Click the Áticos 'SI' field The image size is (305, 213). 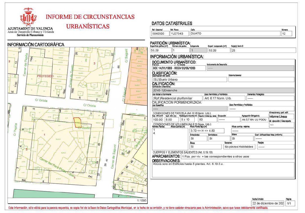click(x=206, y=147)
